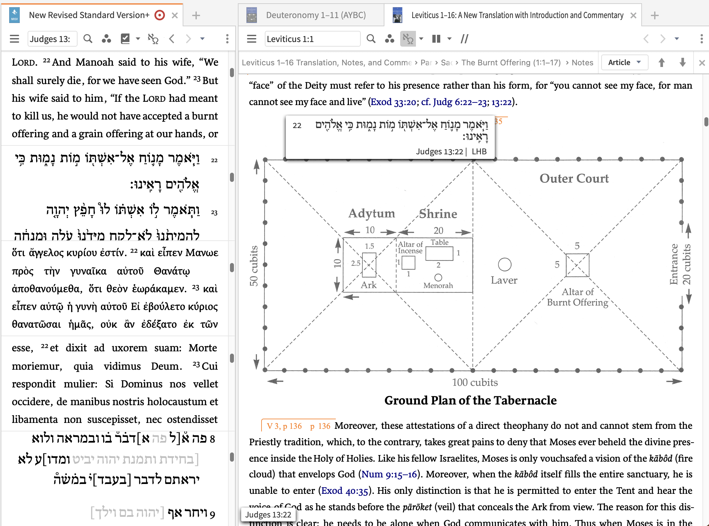The height and width of the screenshot is (526, 709).
Task: Close the New Revised Standard Version tab
Action: tap(175, 15)
